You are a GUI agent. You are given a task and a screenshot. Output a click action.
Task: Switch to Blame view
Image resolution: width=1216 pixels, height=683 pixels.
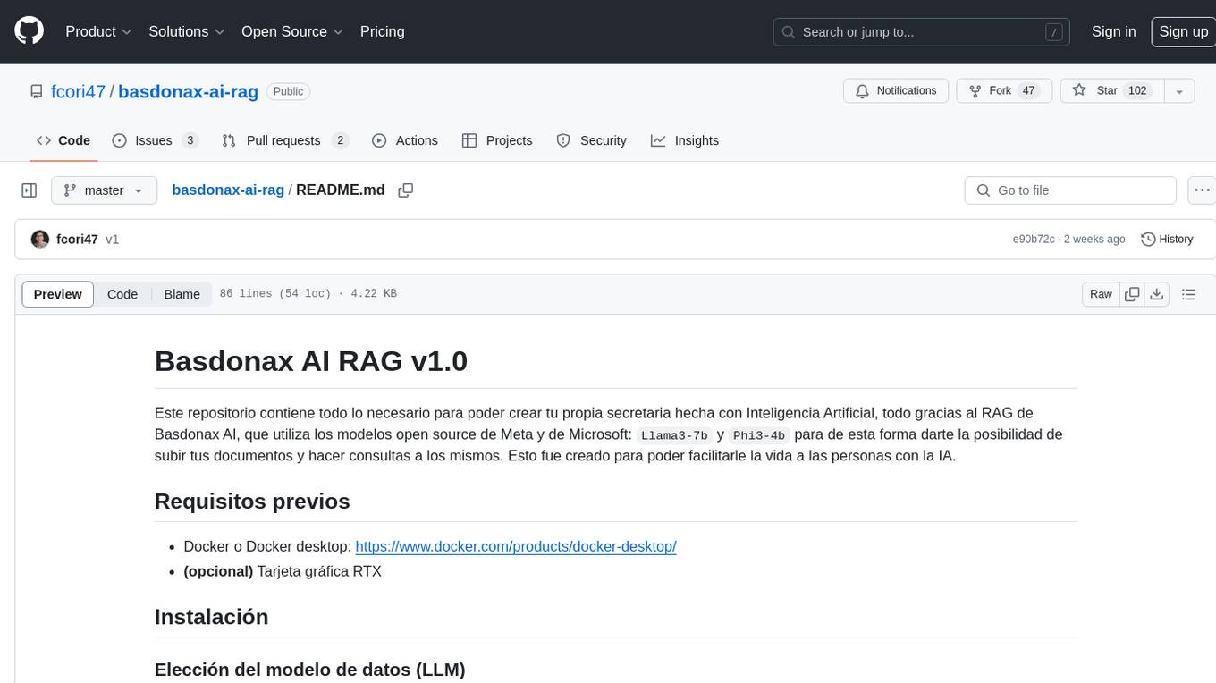coord(182,294)
